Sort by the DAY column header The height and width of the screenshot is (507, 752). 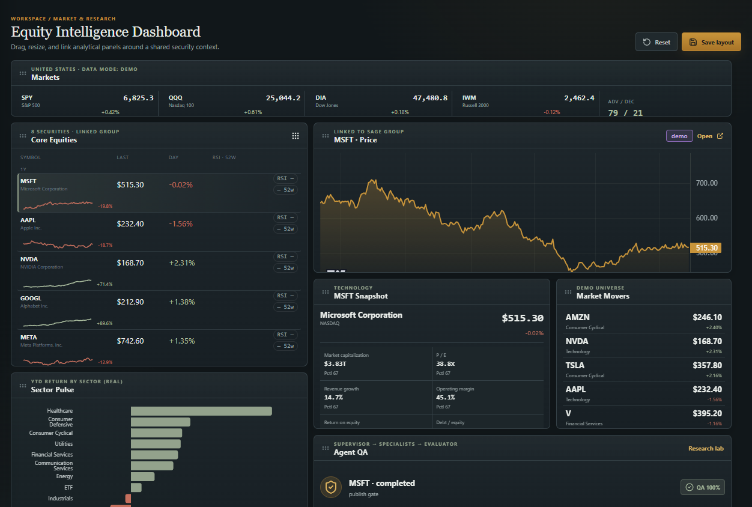point(174,158)
